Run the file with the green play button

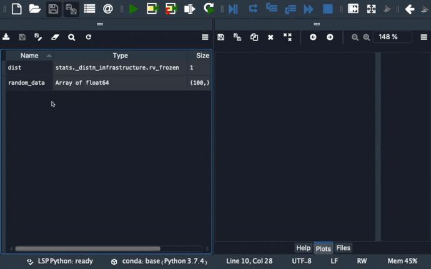pos(134,9)
